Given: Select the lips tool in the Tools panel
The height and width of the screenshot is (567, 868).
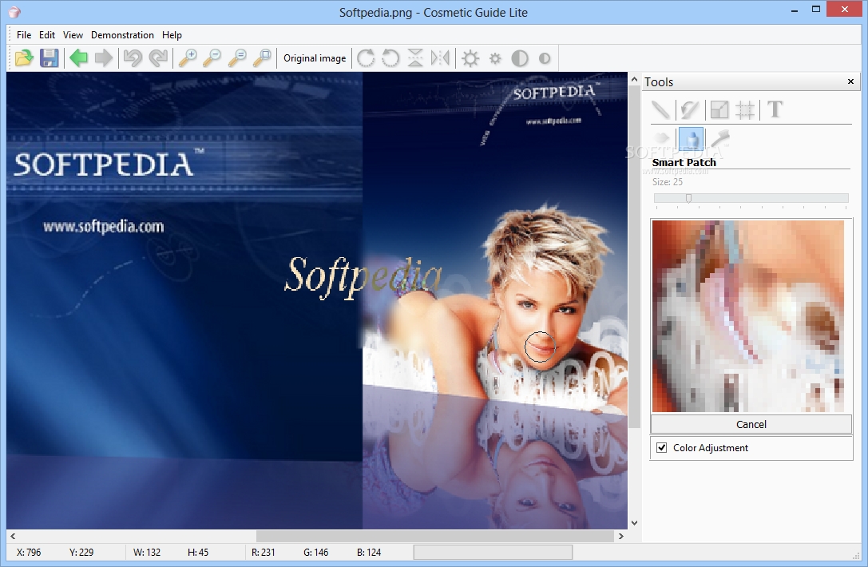Looking at the screenshot, I should point(661,138).
